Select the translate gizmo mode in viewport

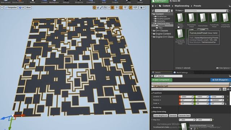tap(94, 8)
